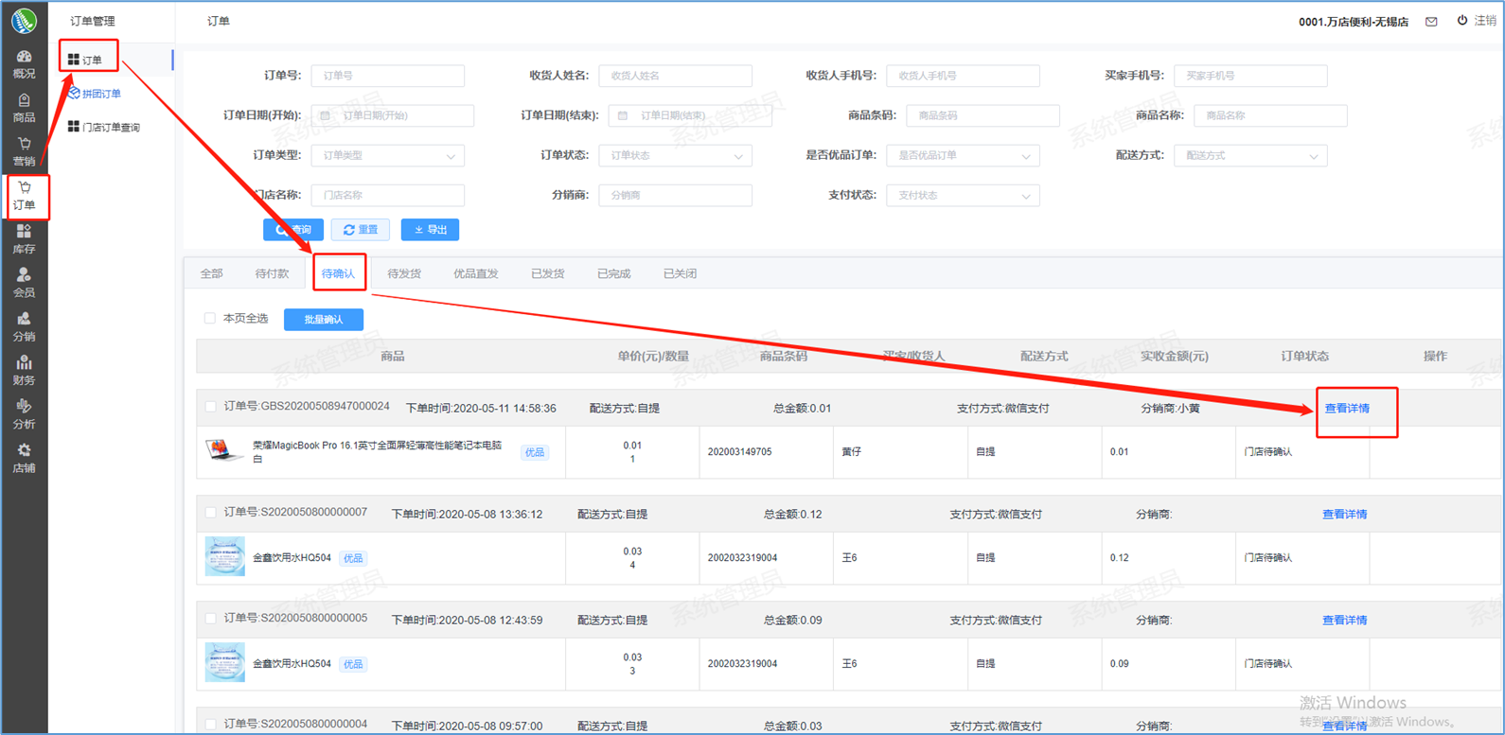Select the 财务 finance sidebar icon
Screen dimensions: 1505x735
tap(24, 370)
